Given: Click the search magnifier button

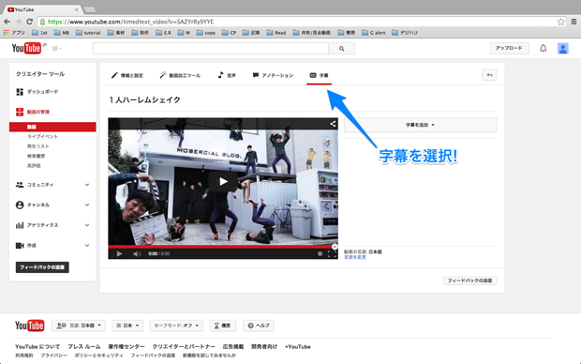Looking at the screenshot, I should 342,48.
